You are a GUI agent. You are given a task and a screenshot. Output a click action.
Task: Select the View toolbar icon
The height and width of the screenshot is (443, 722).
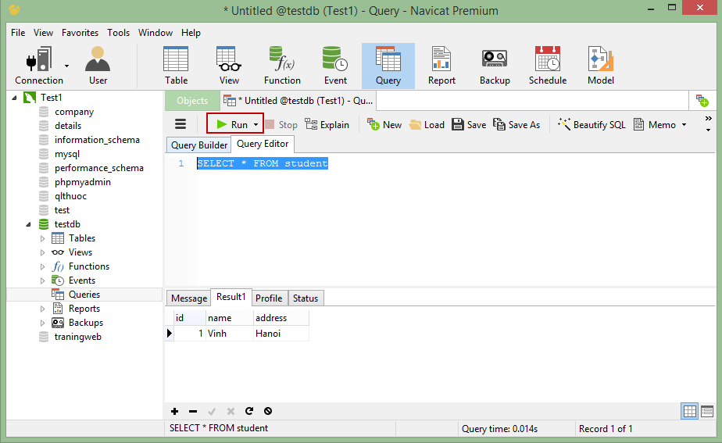point(229,66)
